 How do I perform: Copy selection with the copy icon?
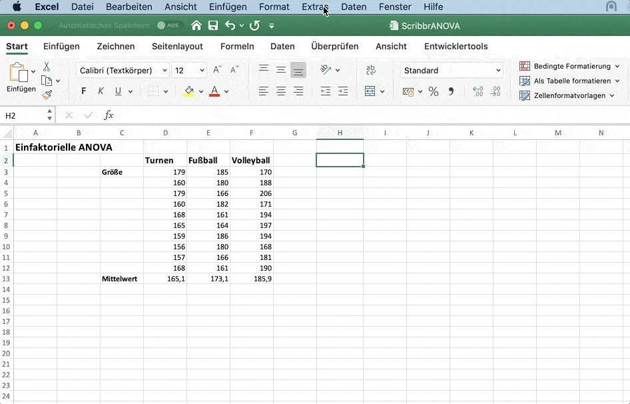pyautogui.click(x=47, y=81)
